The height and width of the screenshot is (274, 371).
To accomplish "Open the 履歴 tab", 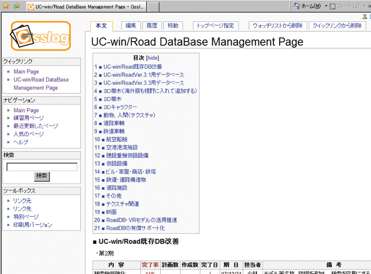I will 152,26.
